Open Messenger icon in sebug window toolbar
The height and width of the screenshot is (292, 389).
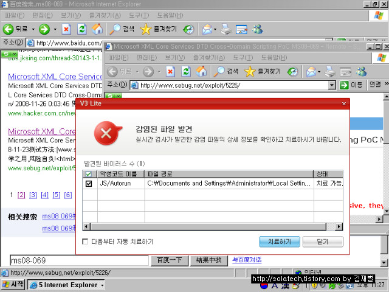[x=361, y=72]
